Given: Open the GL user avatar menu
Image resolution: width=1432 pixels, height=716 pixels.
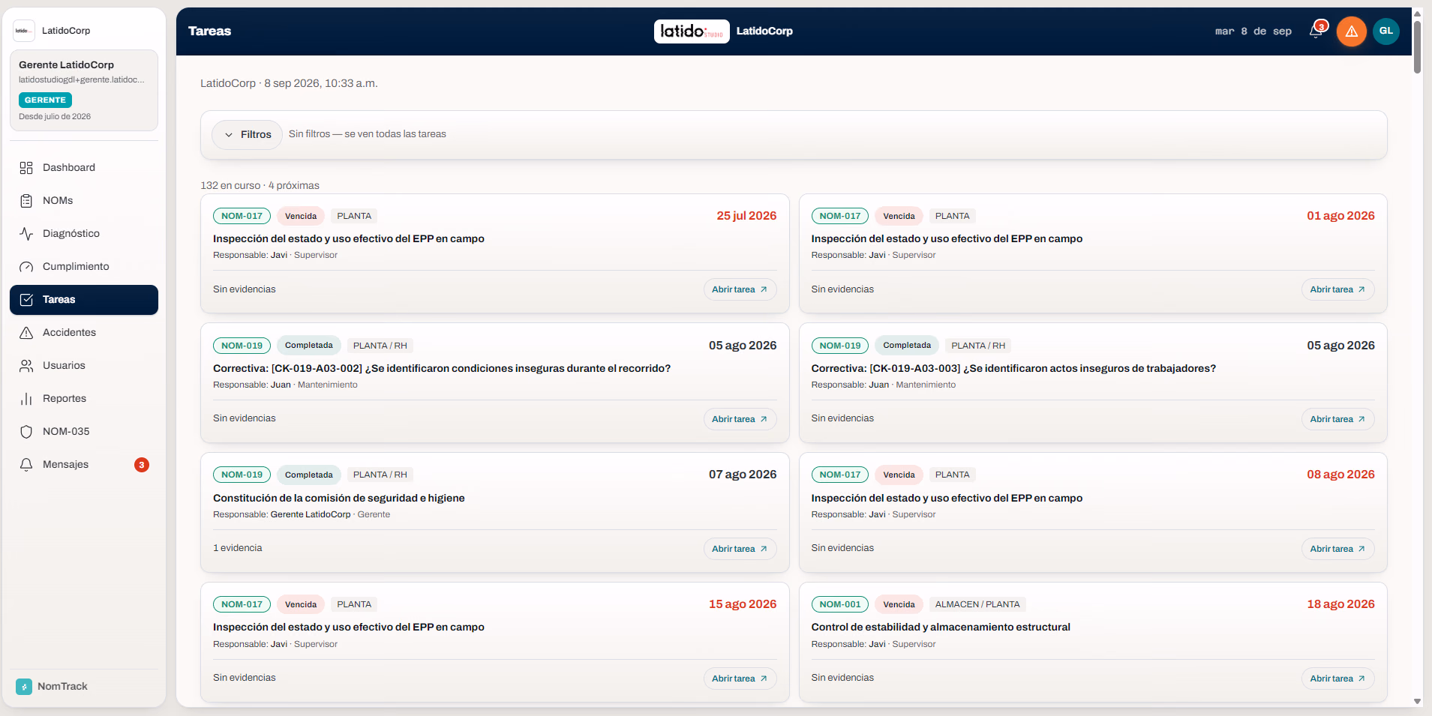Looking at the screenshot, I should tap(1386, 31).
